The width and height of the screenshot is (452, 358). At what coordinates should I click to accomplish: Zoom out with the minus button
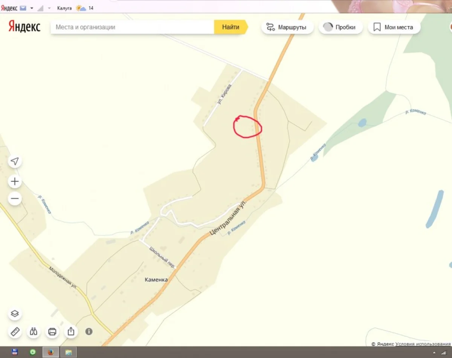point(15,198)
